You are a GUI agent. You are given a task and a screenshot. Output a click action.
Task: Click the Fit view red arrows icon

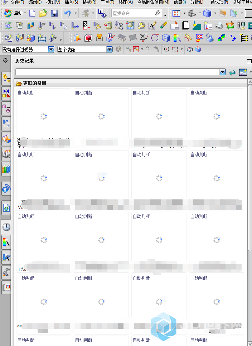176,13
